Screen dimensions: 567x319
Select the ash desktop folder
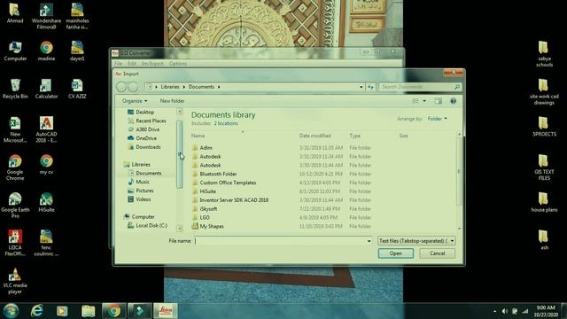[x=544, y=240]
